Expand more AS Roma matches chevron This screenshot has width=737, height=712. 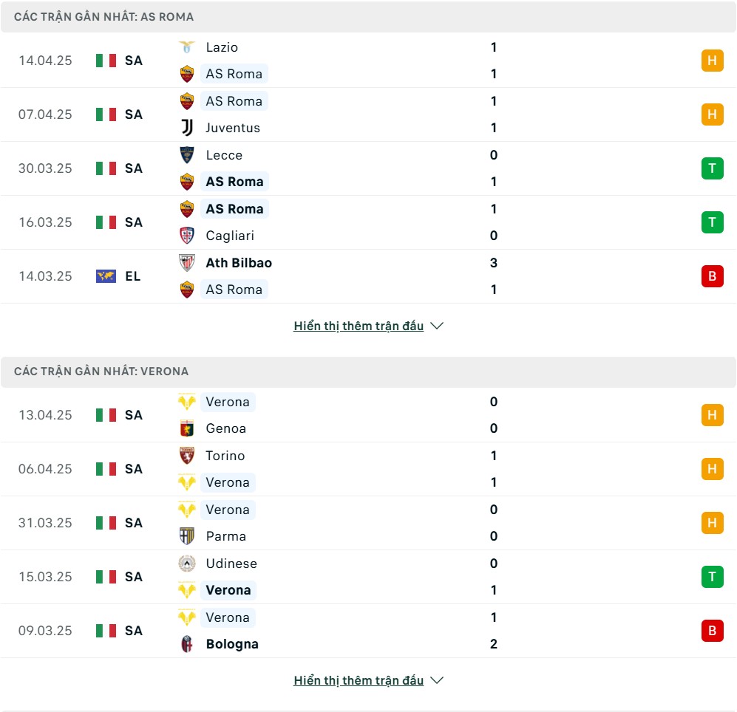(437, 326)
